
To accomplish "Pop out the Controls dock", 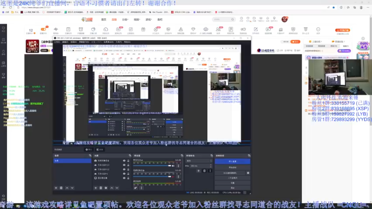I will [x=249, y=156].
